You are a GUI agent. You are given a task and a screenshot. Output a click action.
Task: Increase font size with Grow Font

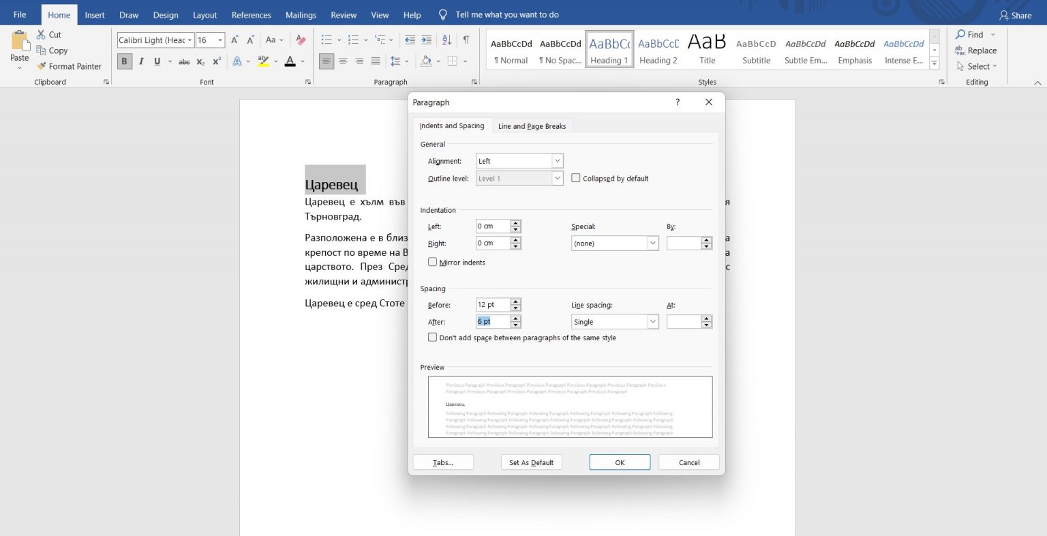[235, 40]
